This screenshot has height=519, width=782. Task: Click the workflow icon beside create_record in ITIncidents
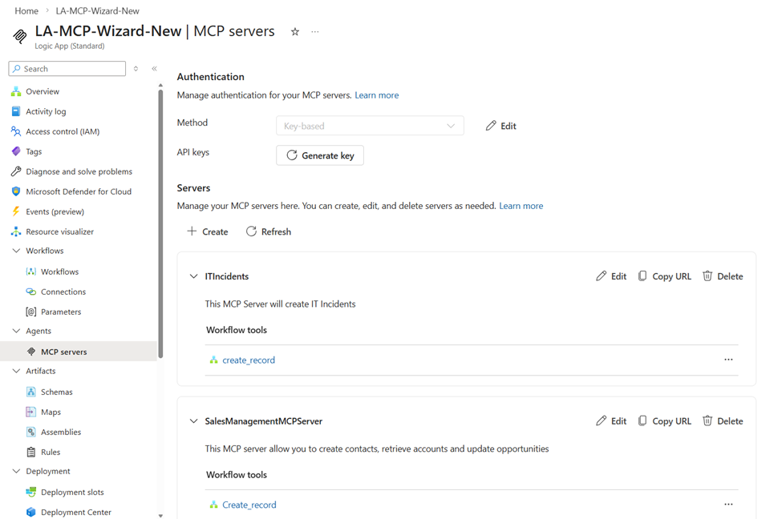pos(214,360)
